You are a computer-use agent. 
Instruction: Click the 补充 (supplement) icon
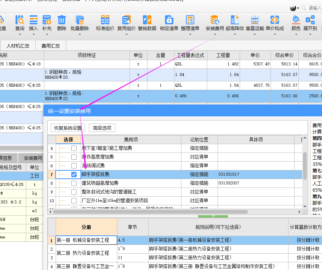pyautogui.click(x=47, y=20)
